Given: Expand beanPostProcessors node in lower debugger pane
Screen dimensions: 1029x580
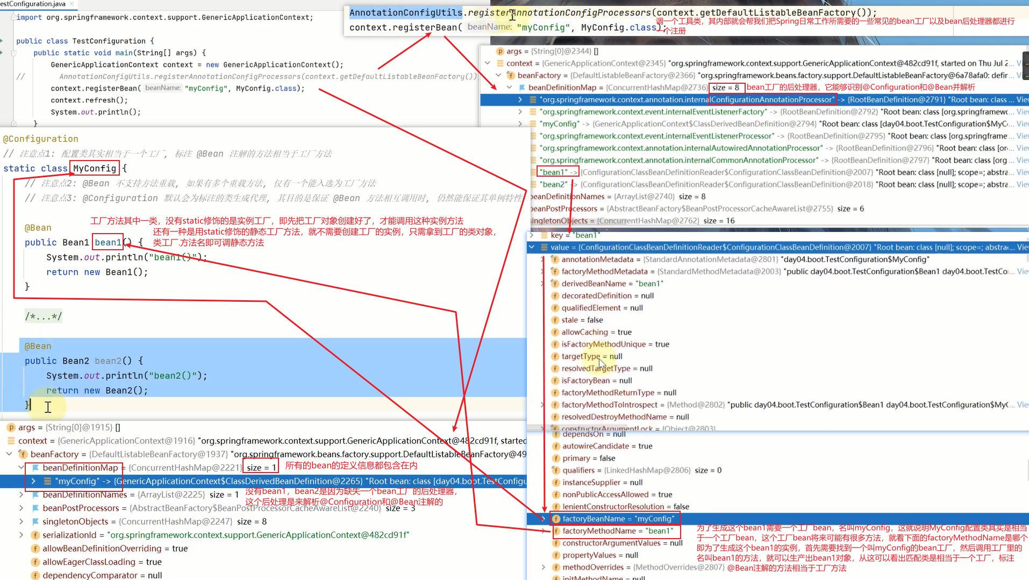Looking at the screenshot, I should 21,508.
